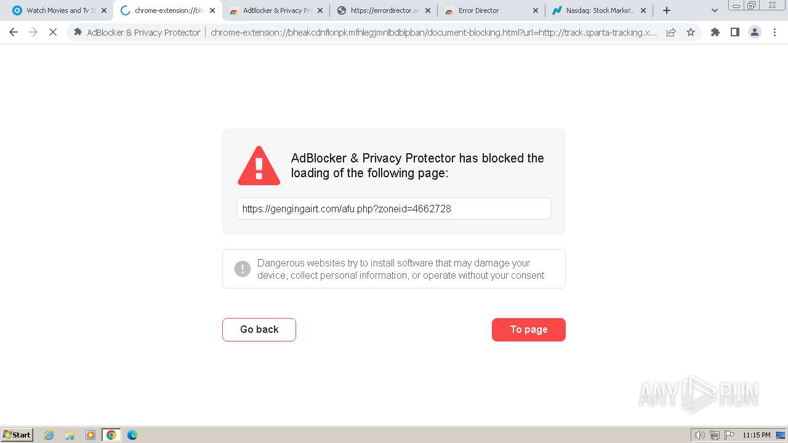Image resolution: width=788 pixels, height=443 pixels.
Task: Open the Chrome profile avatar
Action: click(755, 33)
